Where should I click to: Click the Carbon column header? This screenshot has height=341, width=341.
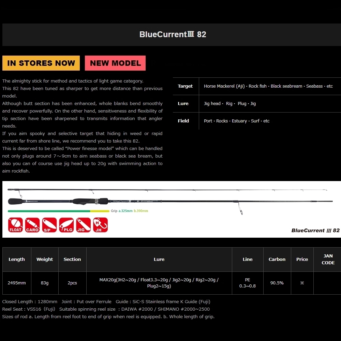[x=277, y=259]
